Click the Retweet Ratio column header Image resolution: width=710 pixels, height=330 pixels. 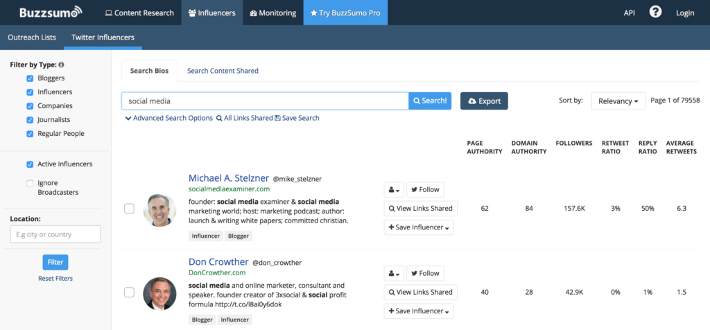616,147
